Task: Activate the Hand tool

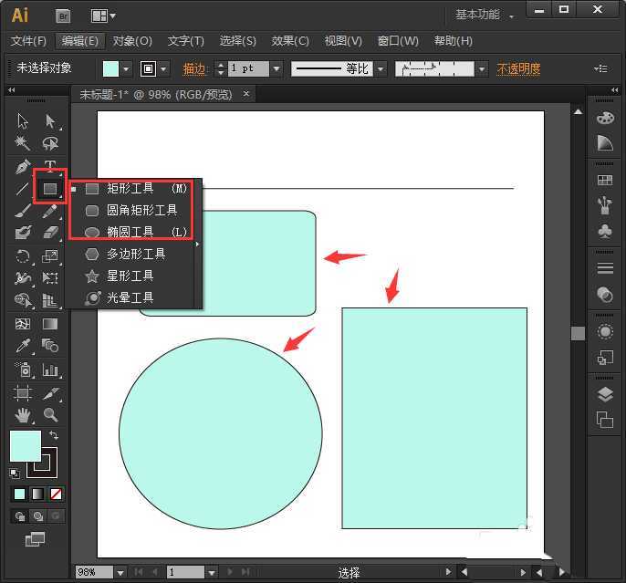Action: [23, 415]
